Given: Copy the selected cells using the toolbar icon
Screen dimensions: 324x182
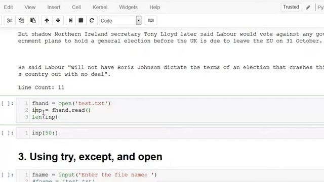Looking at the screenshot, I should click(x=21, y=20).
